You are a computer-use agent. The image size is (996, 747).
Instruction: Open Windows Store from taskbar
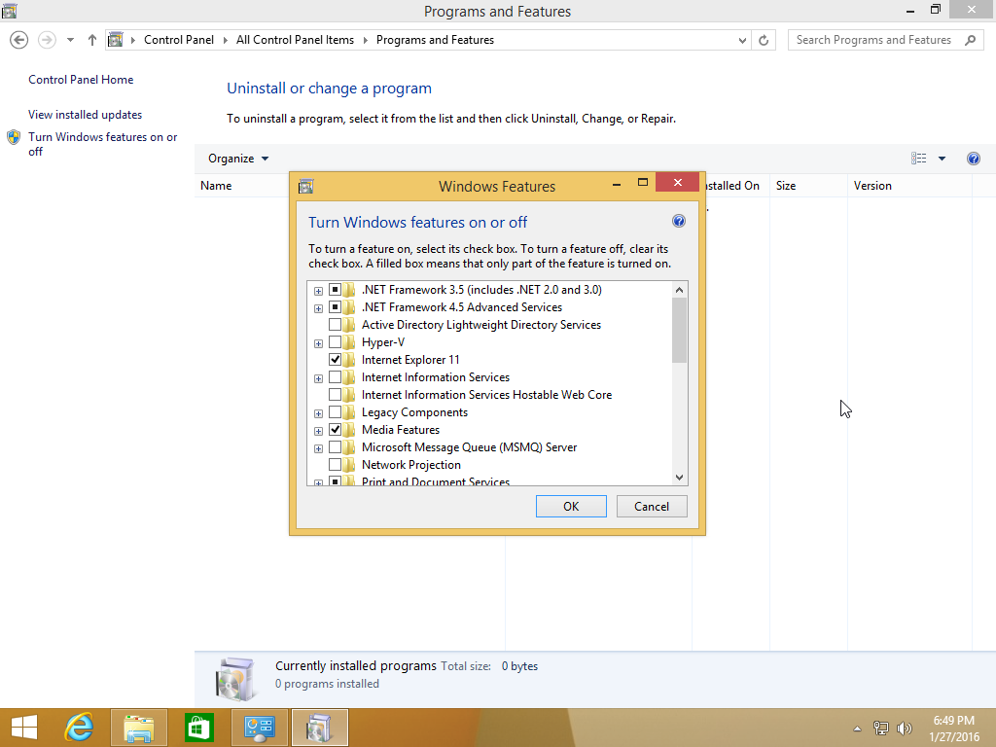pyautogui.click(x=198, y=728)
